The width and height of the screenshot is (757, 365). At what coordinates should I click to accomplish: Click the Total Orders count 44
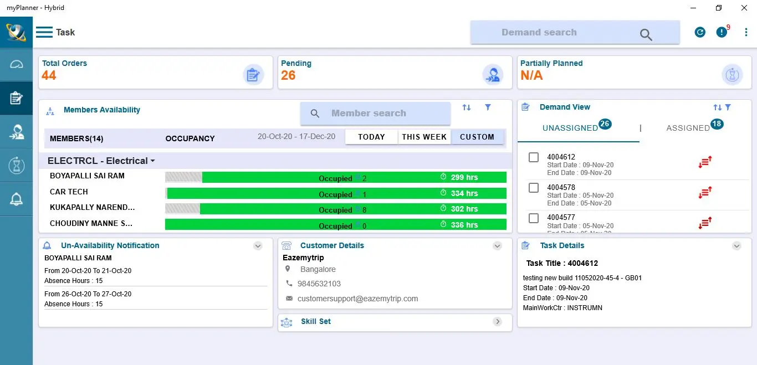(49, 75)
